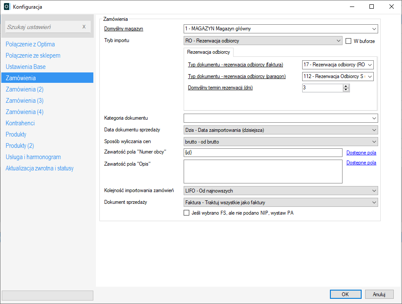
Task: Click the app icon in title bar
Action: coord(7,7)
